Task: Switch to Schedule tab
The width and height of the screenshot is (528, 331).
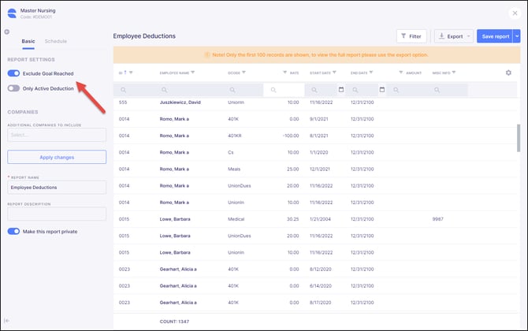Action: point(56,41)
